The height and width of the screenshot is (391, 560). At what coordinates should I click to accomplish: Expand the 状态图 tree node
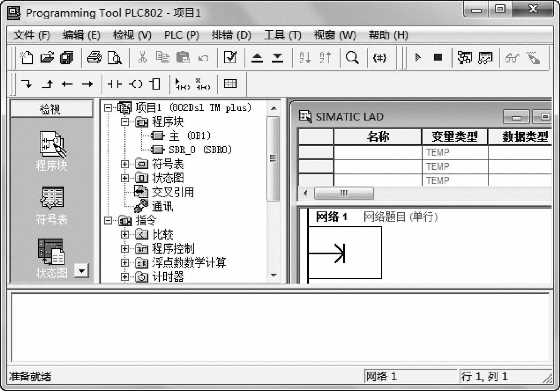point(125,178)
